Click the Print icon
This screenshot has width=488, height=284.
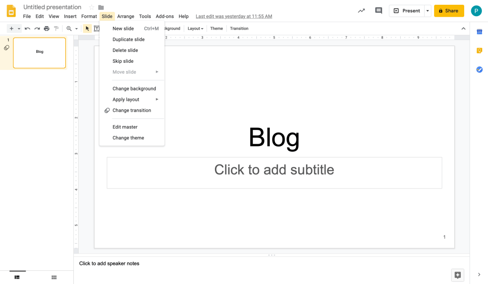[x=47, y=29]
